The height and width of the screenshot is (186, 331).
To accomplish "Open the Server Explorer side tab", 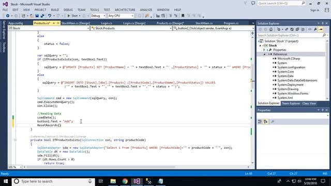I will point(4,30).
